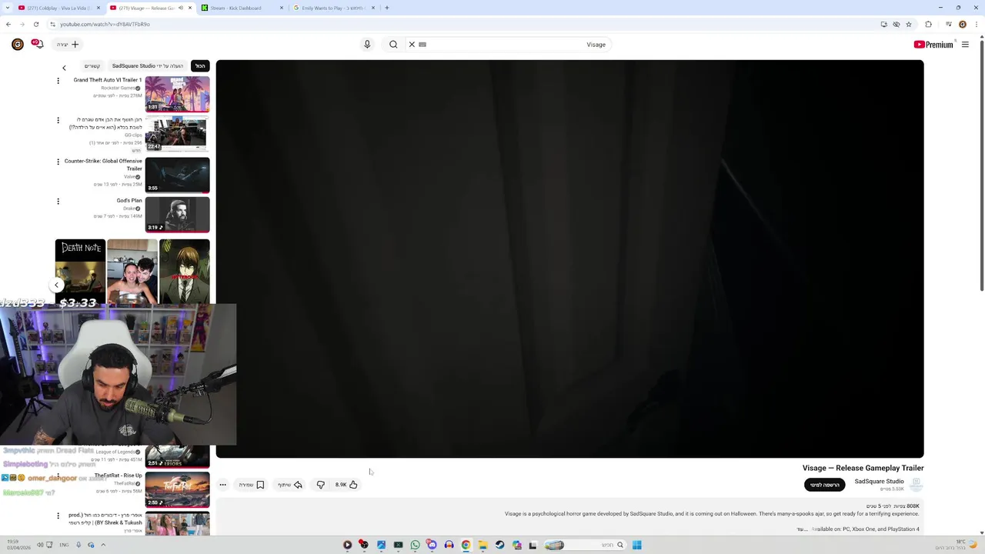Image resolution: width=985 pixels, height=554 pixels.
Task: Open Steam from the taskbar
Action: pyautogui.click(x=499, y=545)
